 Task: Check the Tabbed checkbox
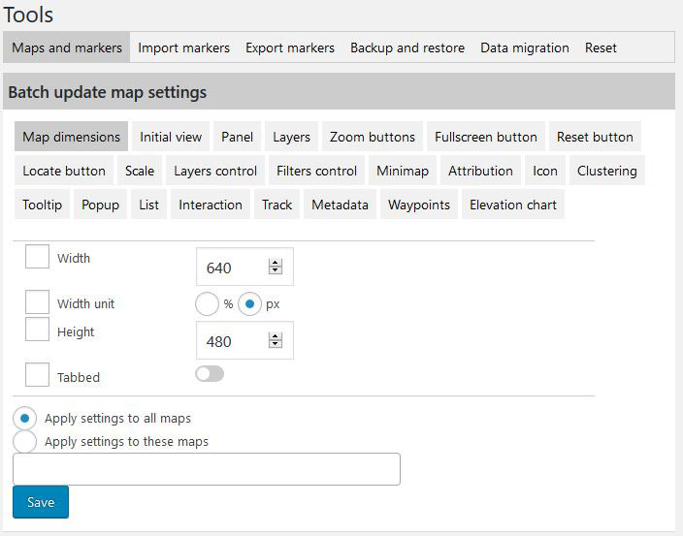[37, 374]
